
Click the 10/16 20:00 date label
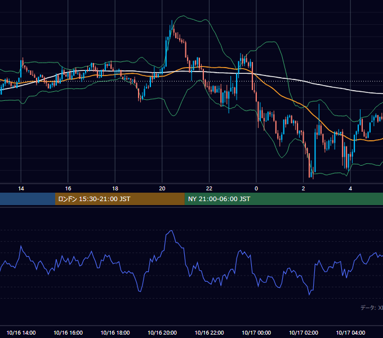coord(162,332)
